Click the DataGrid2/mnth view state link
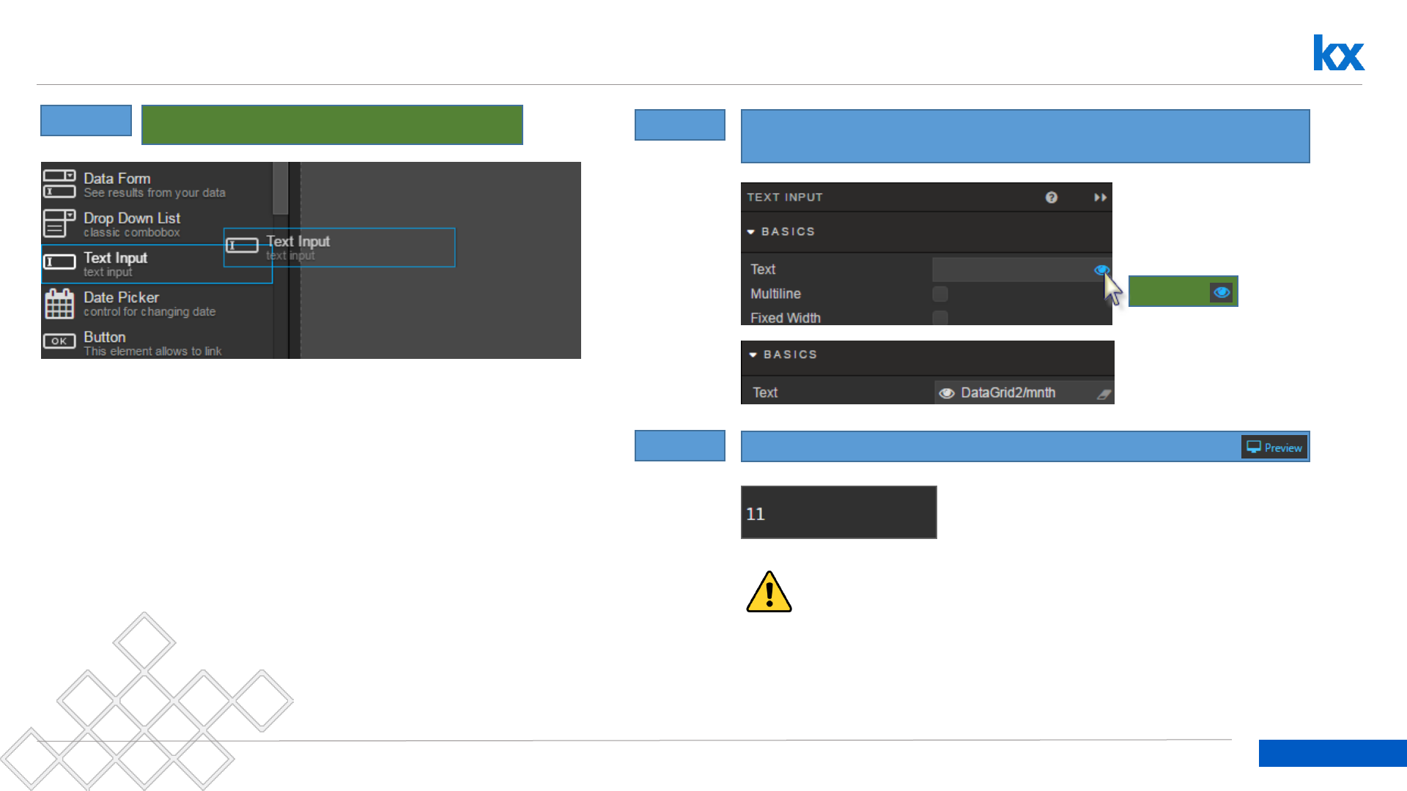The image size is (1407, 791). click(1008, 393)
